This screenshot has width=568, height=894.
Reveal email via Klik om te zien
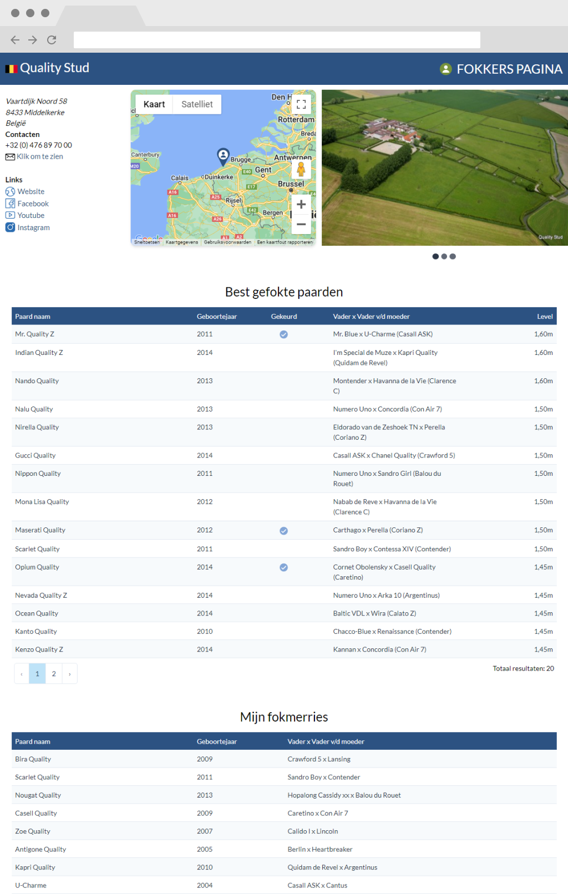point(40,156)
